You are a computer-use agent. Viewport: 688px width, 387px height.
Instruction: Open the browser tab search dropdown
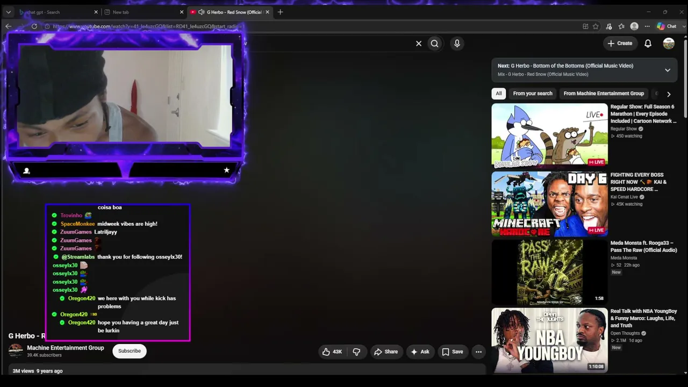[x=8, y=12]
